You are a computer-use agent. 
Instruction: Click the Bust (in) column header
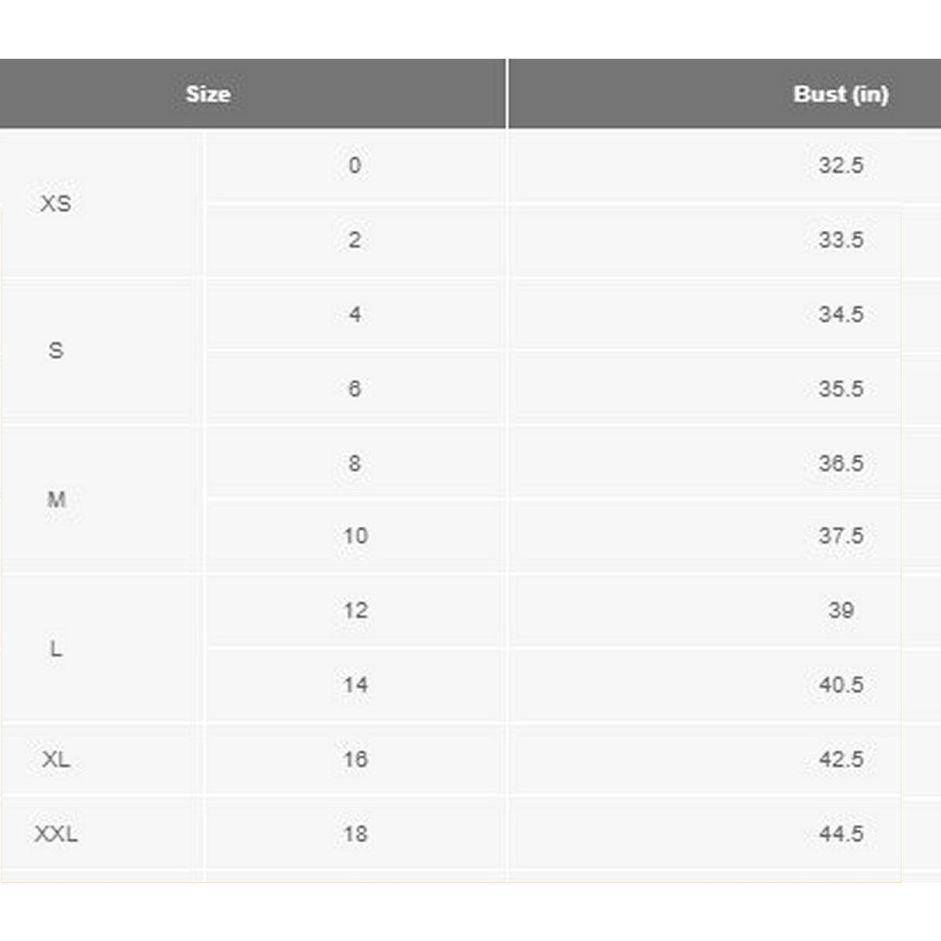(840, 94)
